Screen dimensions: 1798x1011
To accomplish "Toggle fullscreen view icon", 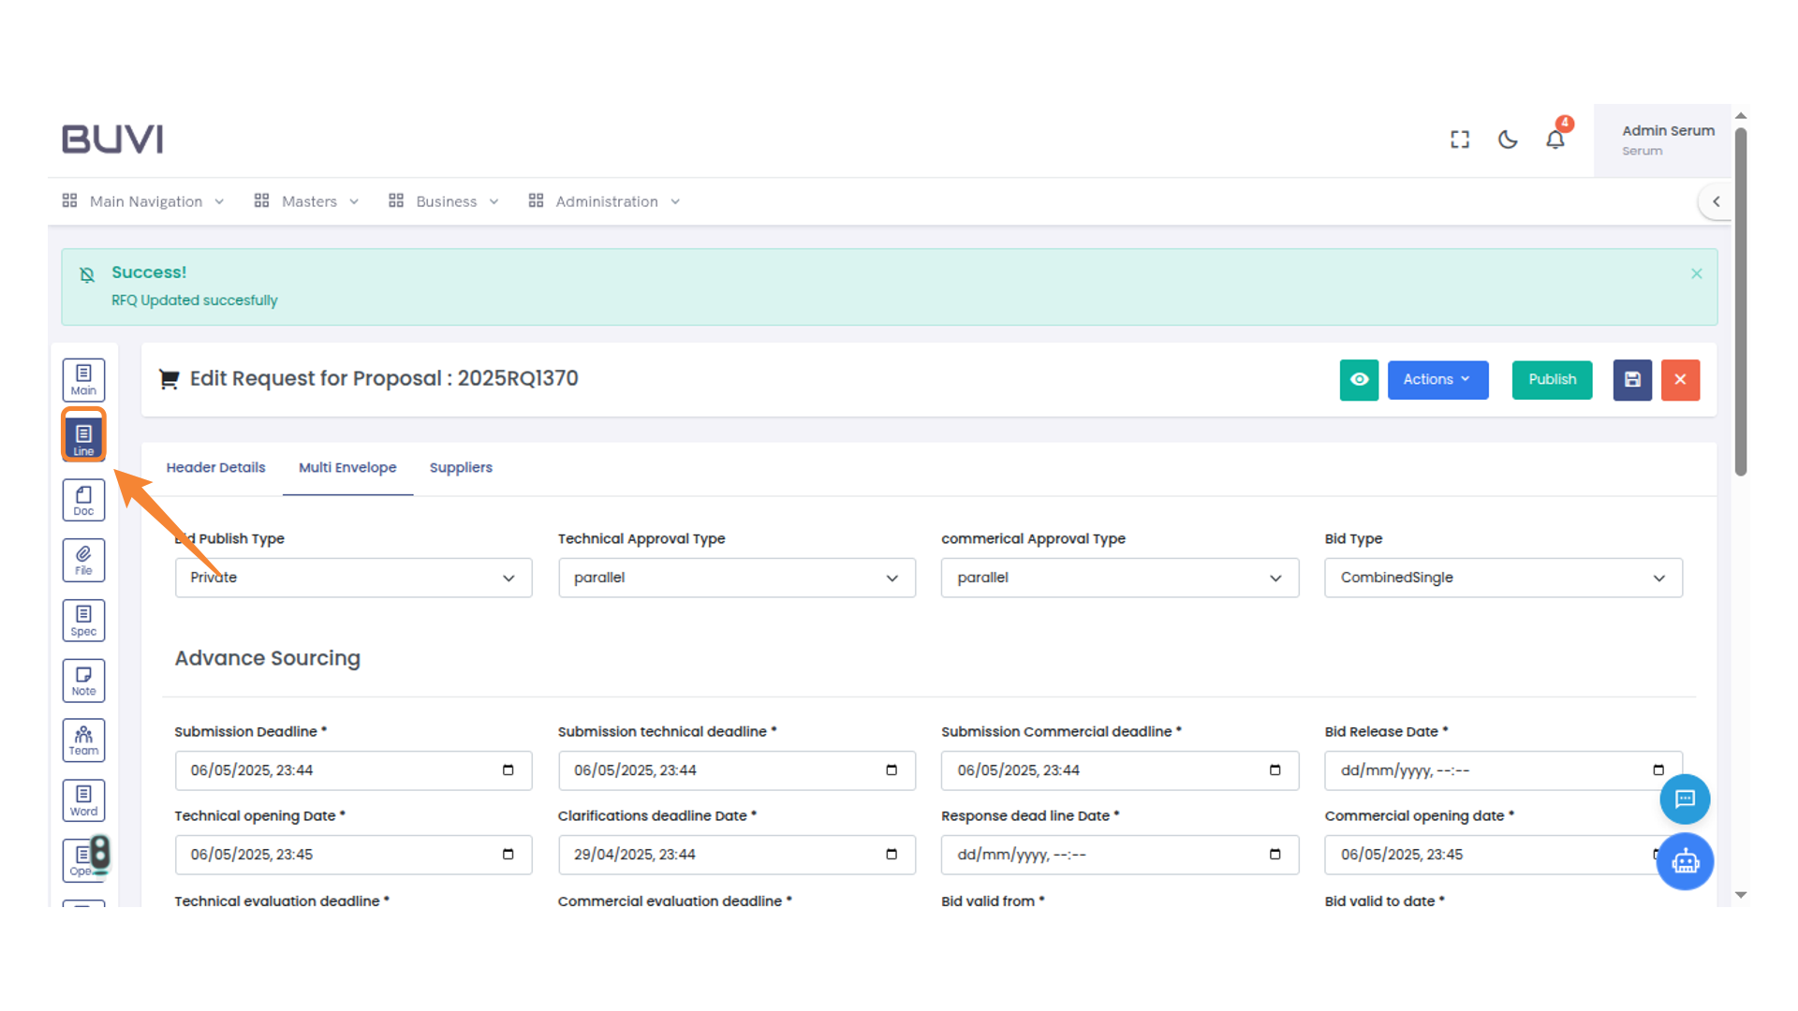I will pos(1460,139).
